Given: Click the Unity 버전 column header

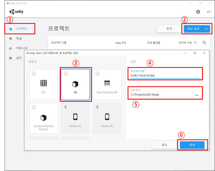Looking at the screenshot, I should [121, 43].
